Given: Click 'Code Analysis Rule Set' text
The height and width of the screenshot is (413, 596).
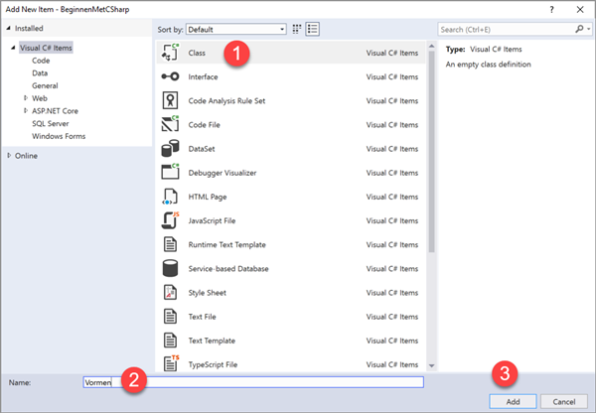Looking at the screenshot, I should (x=226, y=100).
